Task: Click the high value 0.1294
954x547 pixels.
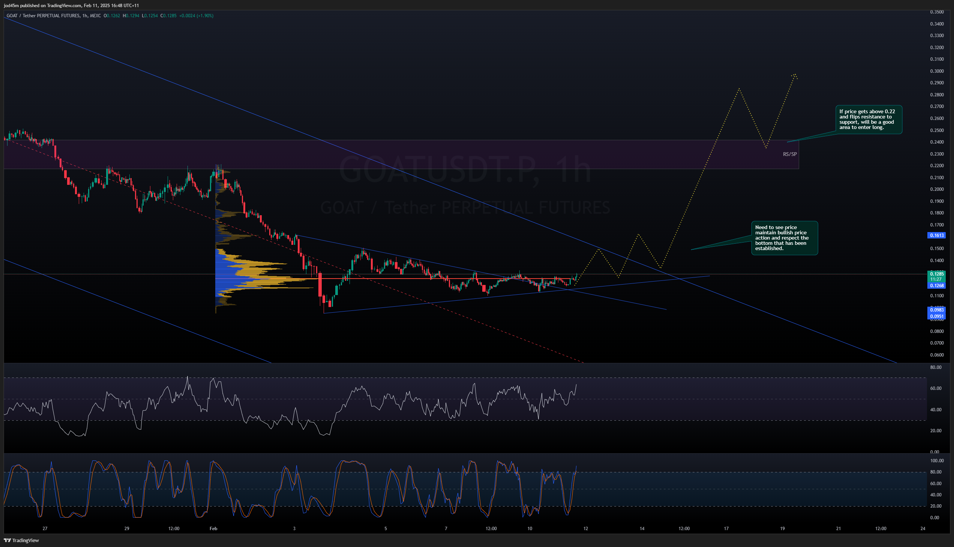Action: pyautogui.click(x=132, y=16)
